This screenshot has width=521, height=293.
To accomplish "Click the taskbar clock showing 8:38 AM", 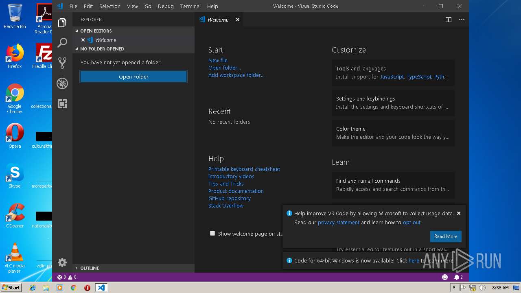I will (500, 288).
